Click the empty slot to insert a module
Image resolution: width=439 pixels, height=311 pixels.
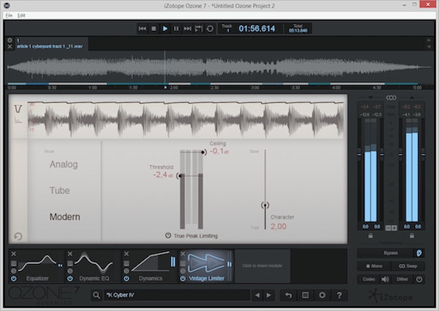coord(263,266)
